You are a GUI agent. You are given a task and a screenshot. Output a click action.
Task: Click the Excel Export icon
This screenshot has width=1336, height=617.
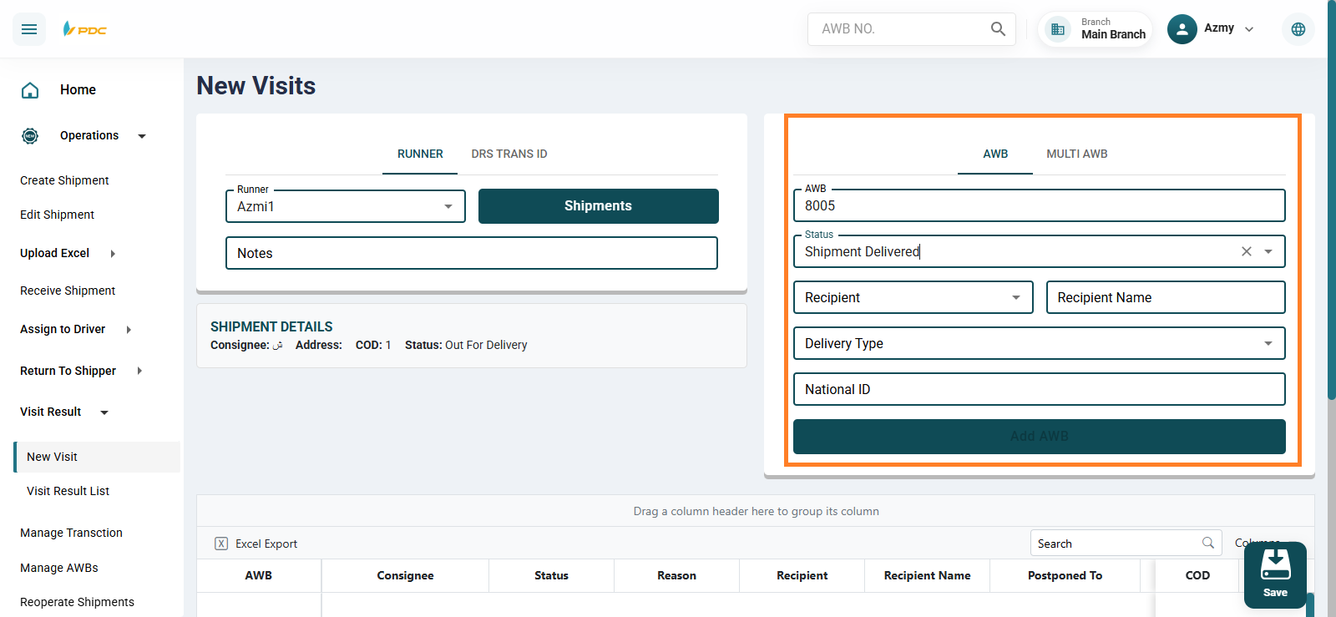221,544
